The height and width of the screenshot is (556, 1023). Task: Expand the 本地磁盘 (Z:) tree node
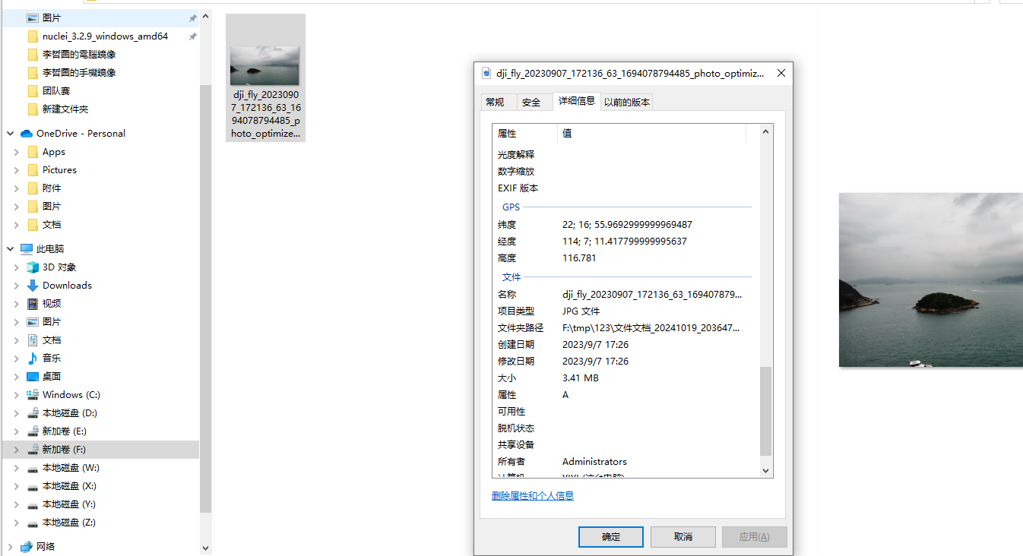pyautogui.click(x=17, y=523)
